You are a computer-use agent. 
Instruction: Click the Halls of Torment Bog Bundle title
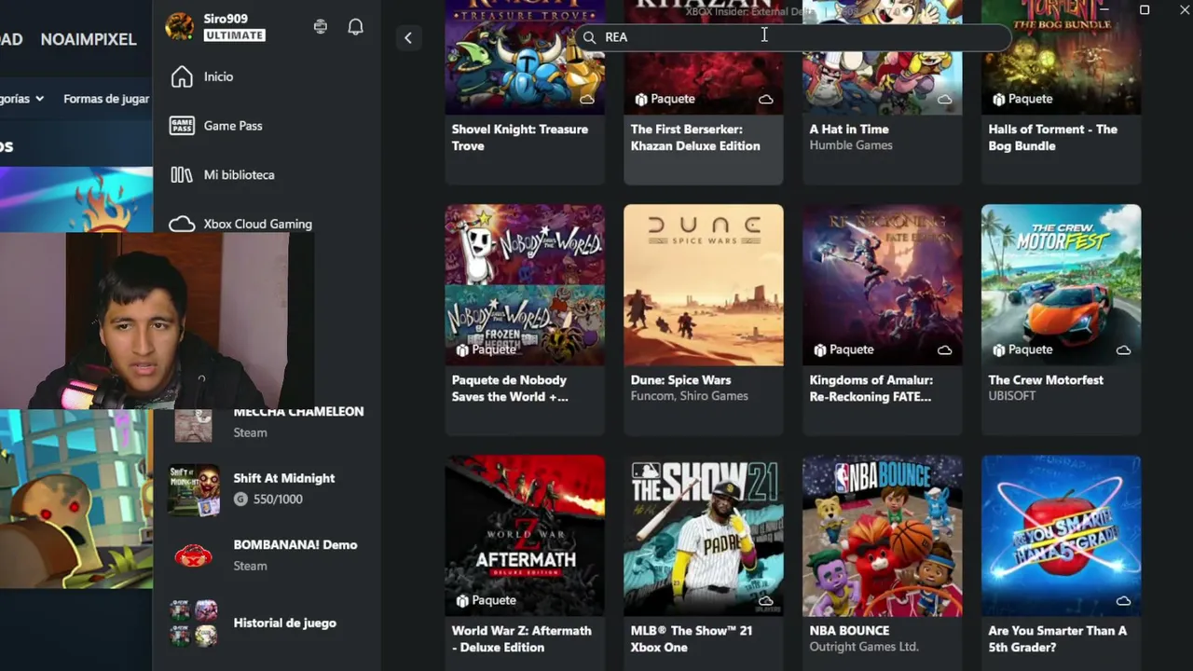1053,138
